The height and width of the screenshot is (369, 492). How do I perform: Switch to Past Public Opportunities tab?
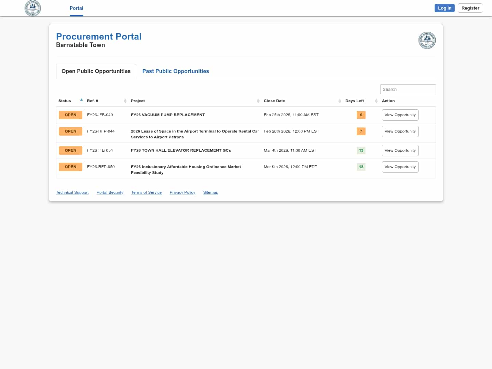coord(175,71)
